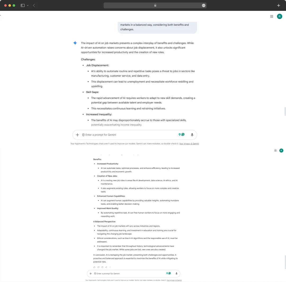
Task: Click the 'Job Displacement:' bullet heading
Action: 97,65
